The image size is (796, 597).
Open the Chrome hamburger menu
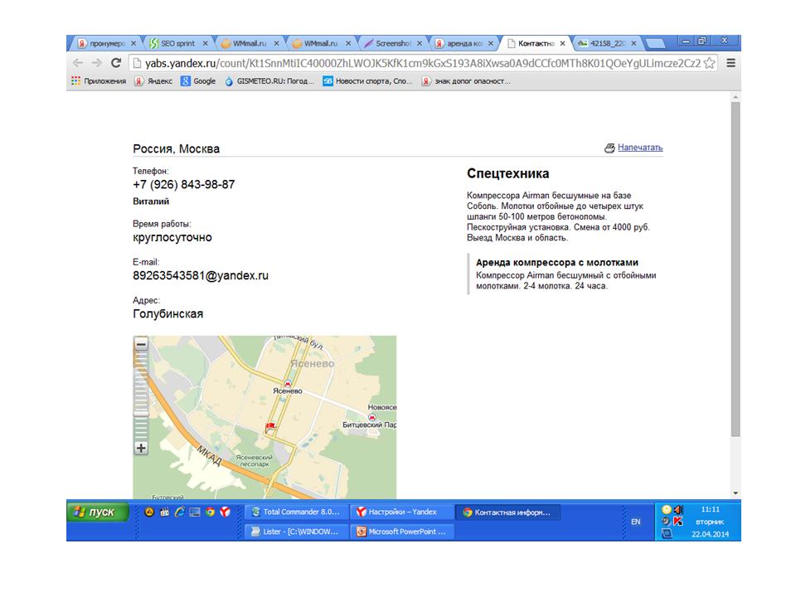[731, 63]
